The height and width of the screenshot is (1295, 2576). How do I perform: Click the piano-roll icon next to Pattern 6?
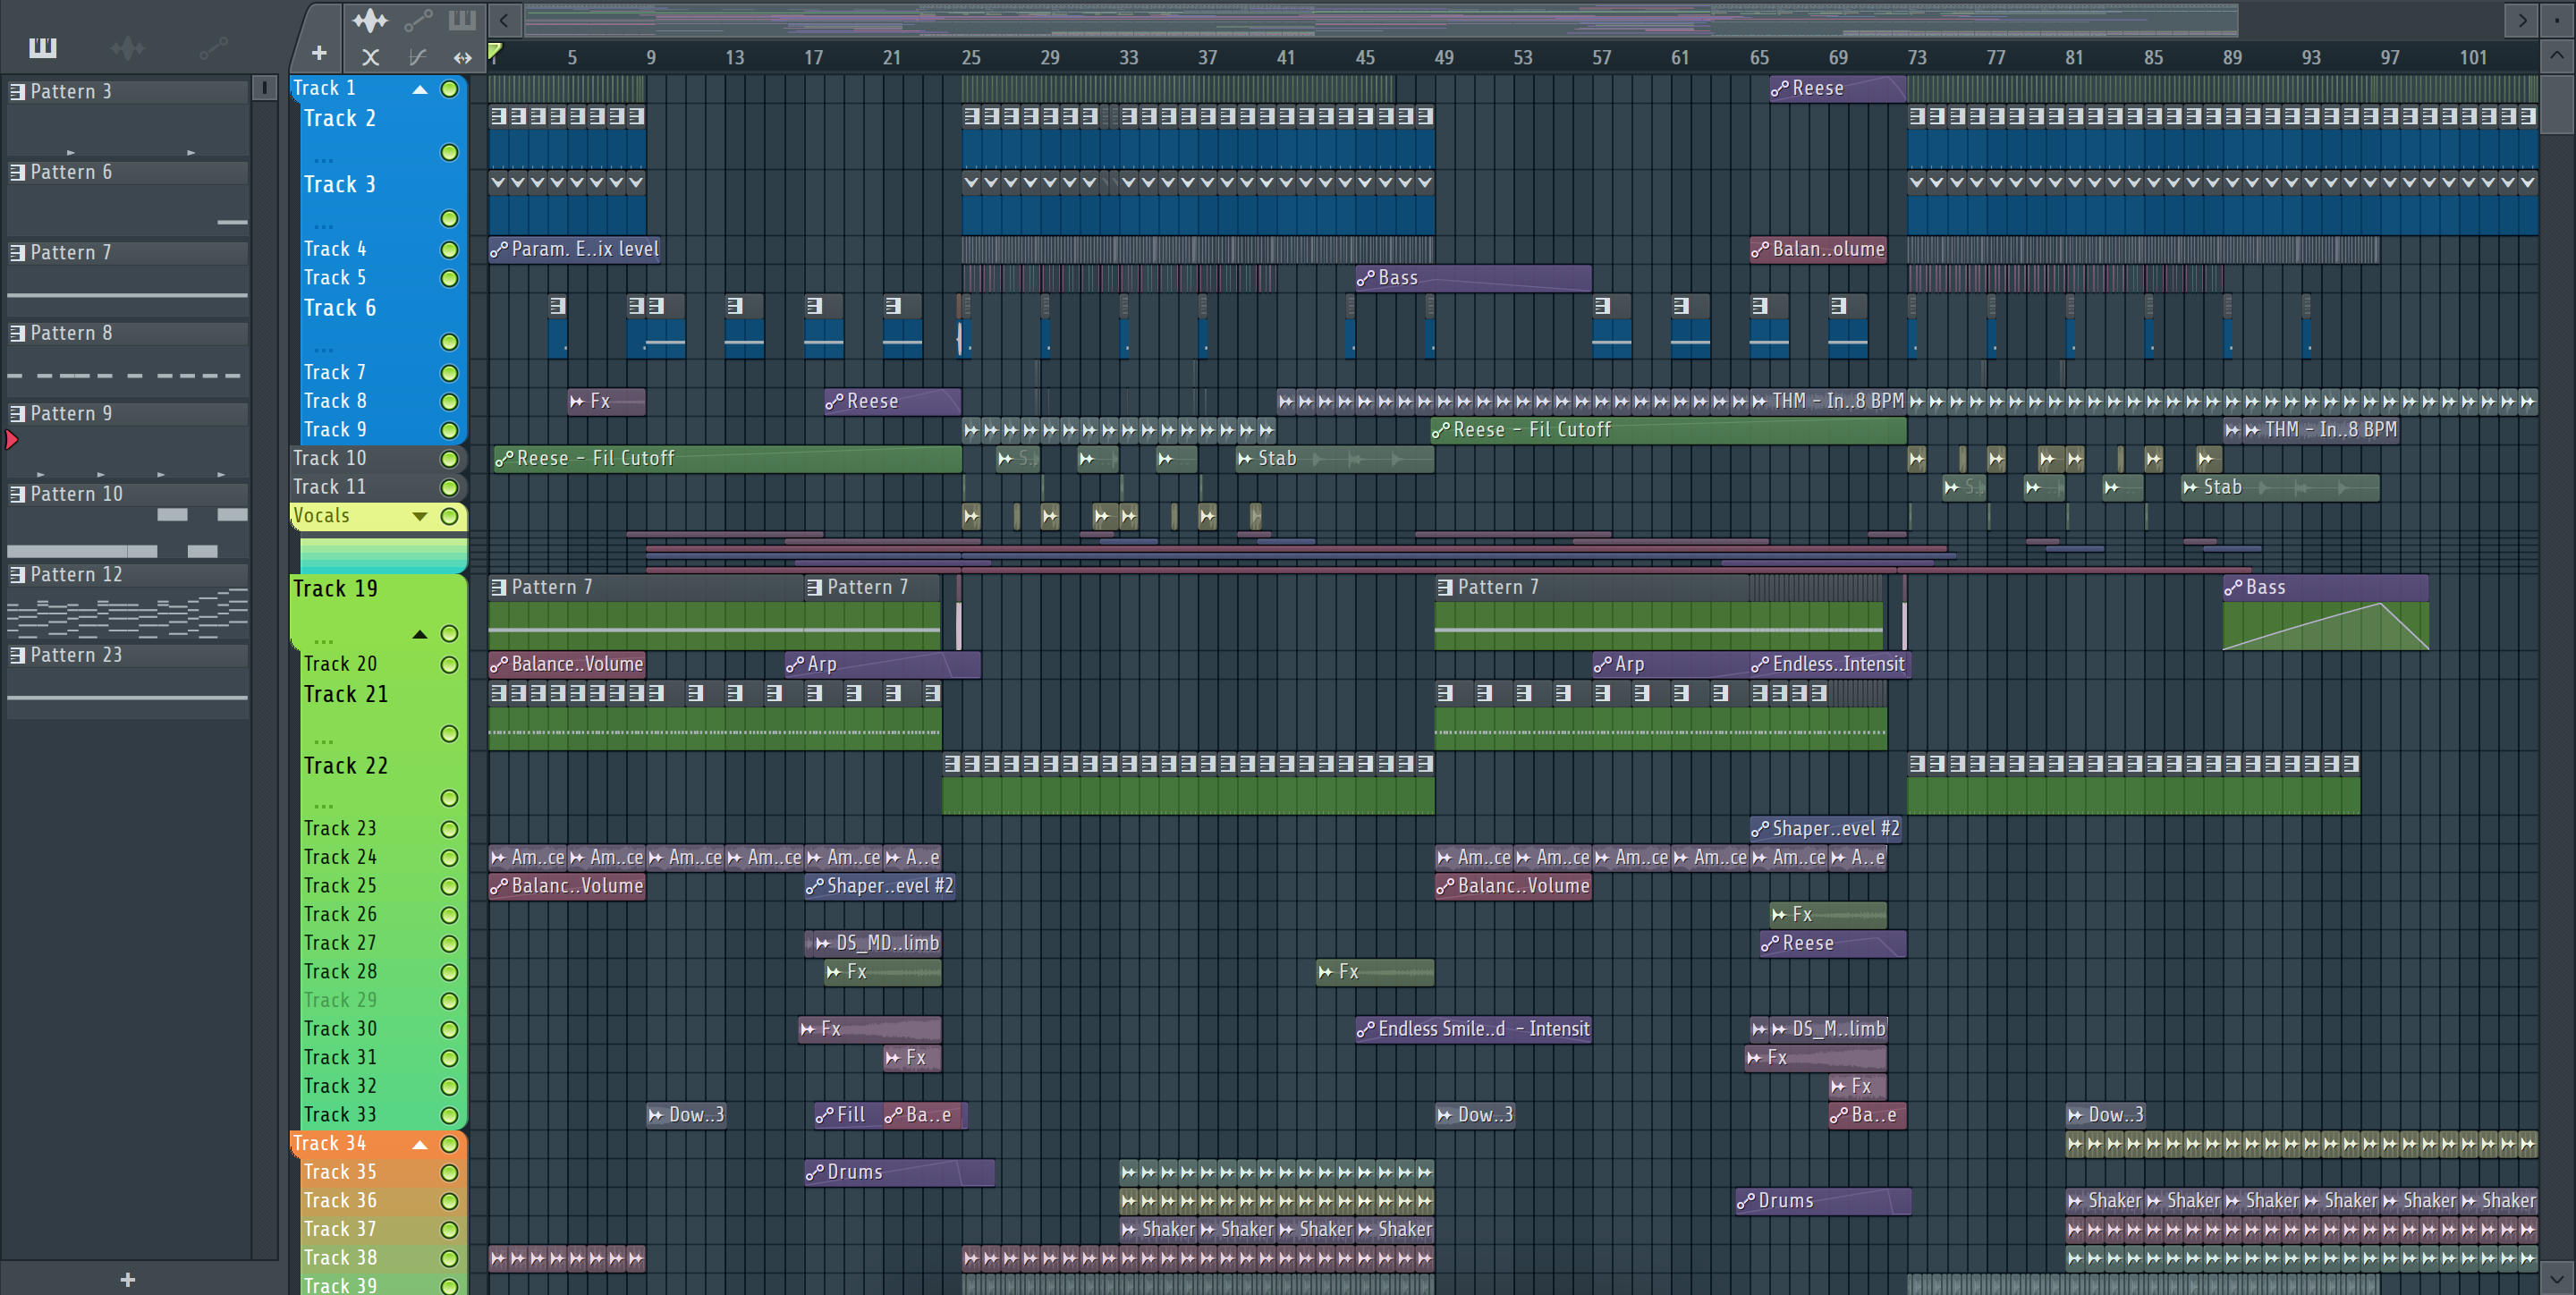point(17,172)
